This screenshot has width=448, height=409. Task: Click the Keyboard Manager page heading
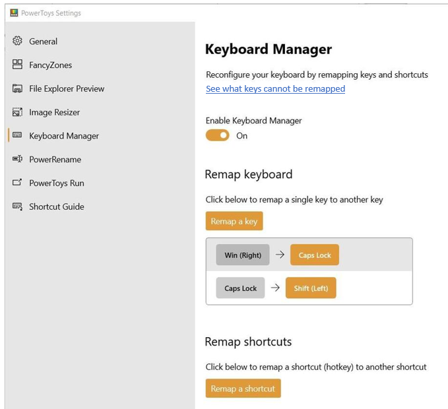click(269, 49)
